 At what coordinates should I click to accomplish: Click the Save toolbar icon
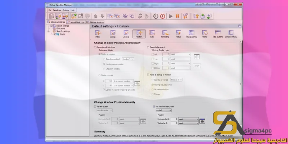pyautogui.click(x=52, y=16)
